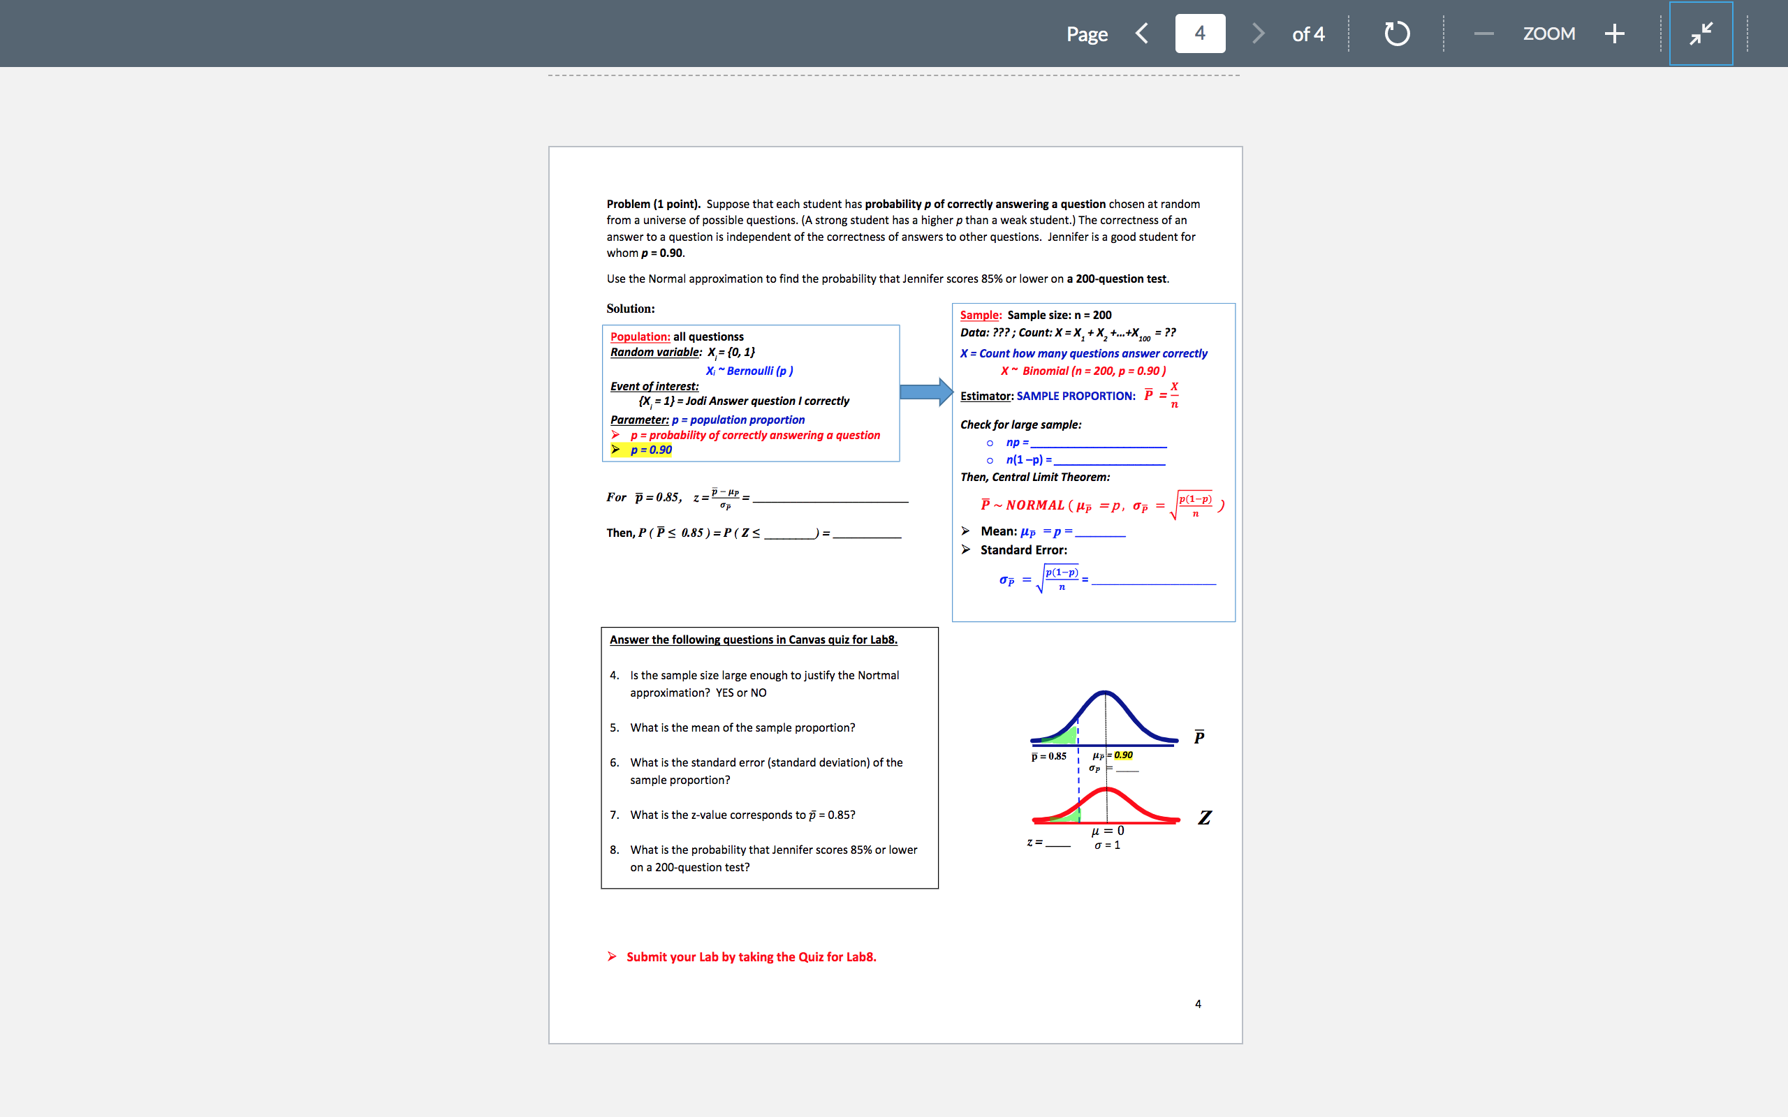
Task: Click the rotate page icon
Action: point(1396,34)
